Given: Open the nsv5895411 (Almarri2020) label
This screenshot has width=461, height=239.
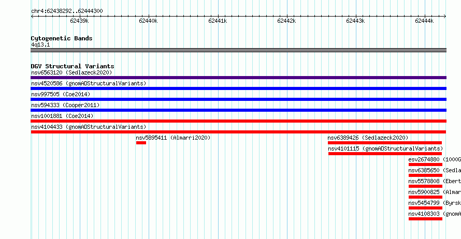Looking at the screenshot, I should click(173, 138).
